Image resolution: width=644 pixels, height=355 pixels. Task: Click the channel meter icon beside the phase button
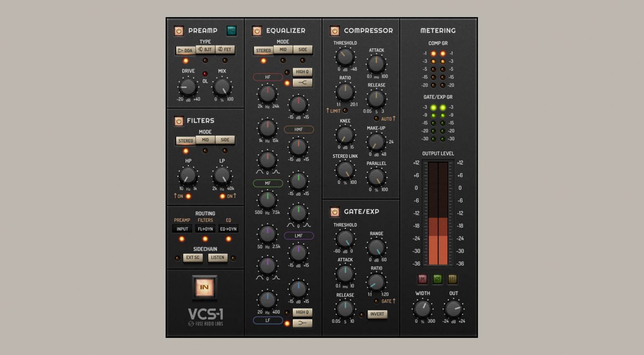(x=452, y=279)
